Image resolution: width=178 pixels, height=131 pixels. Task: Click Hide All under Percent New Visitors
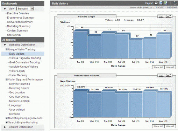170,126
